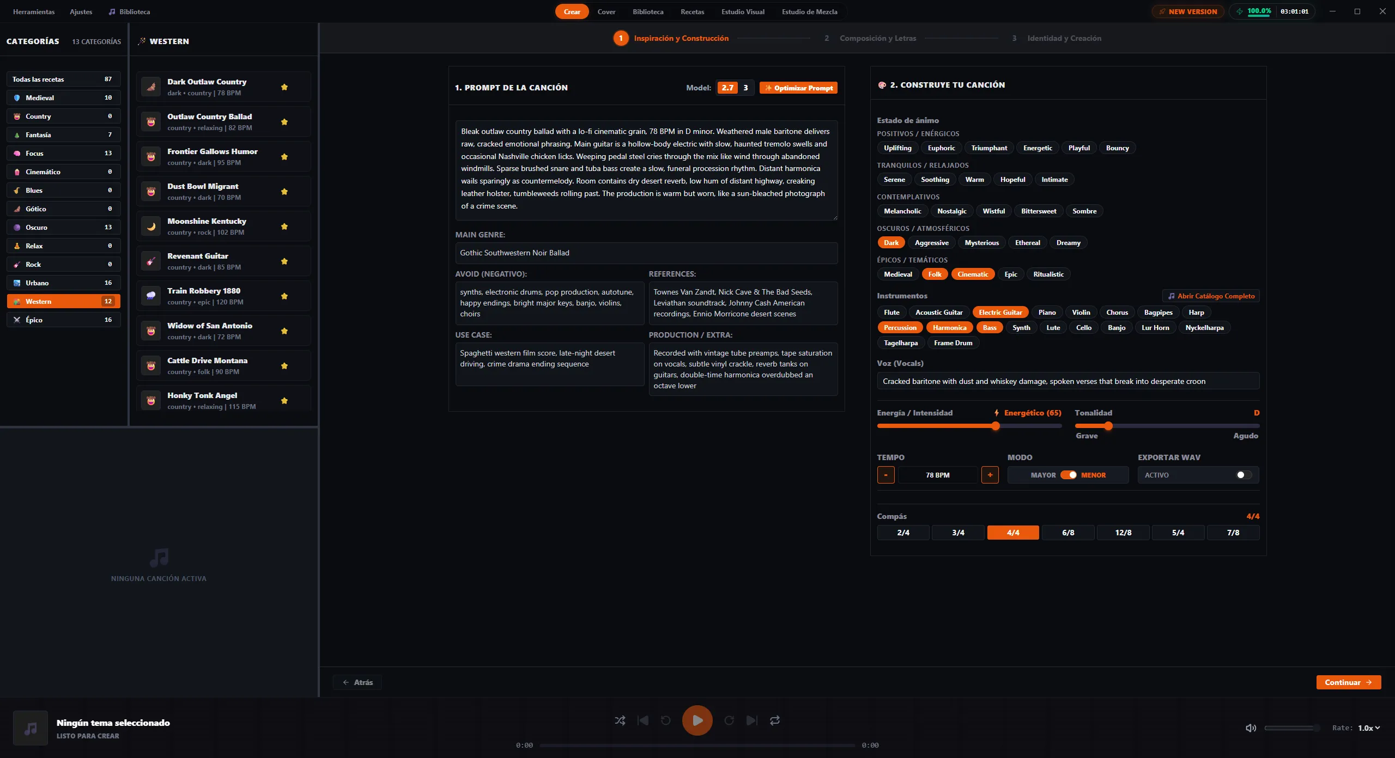This screenshot has width=1395, height=758.
Task: Skip to next track icon
Action: (752, 720)
